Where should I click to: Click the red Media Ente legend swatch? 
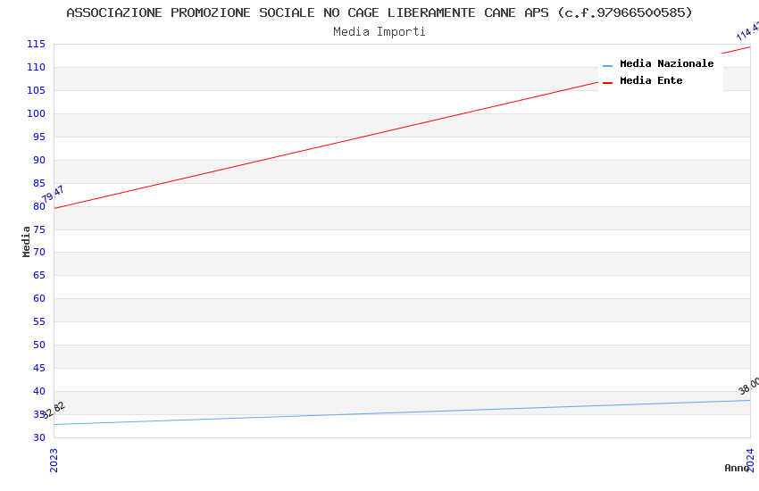click(x=607, y=83)
